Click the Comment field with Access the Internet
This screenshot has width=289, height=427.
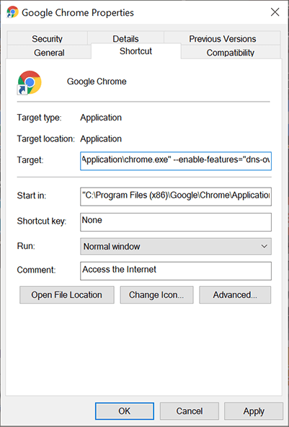click(x=176, y=271)
